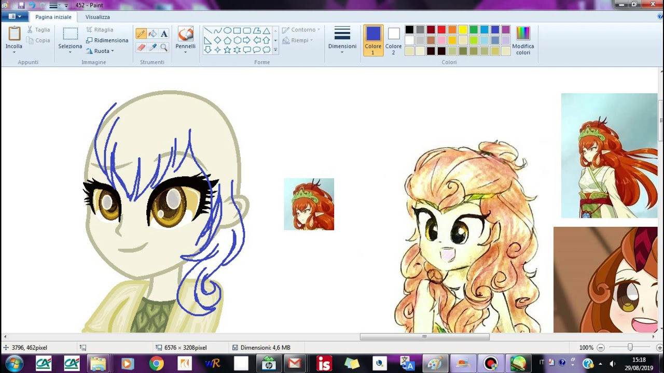Screen dimensions: 664x373
Task: Open the Incolla dropdown arrow
Action: (14, 52)
